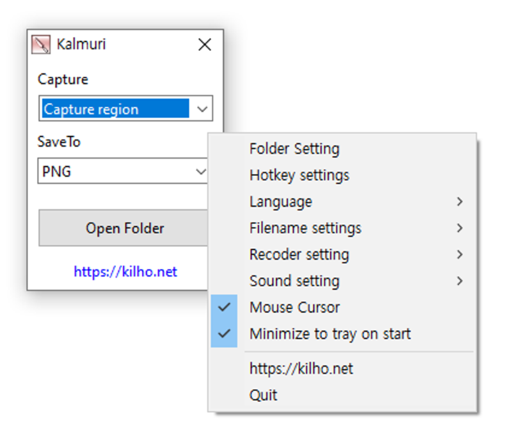Open the SaveTo dropdown arrow
Image resolution: width=512 pixels, height=428 pixels.
[x=201, y=171]
